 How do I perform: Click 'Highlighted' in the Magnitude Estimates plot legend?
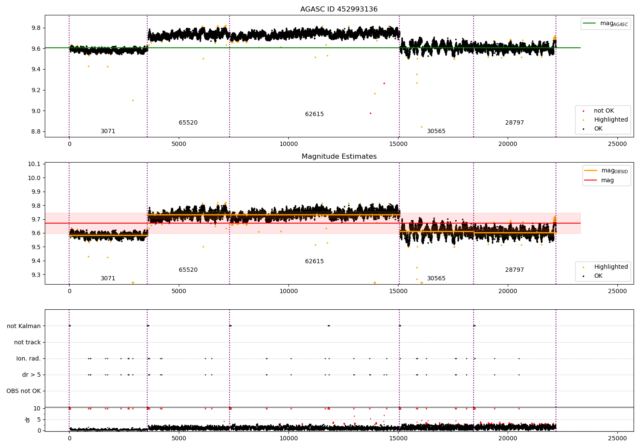coord(611,267)
